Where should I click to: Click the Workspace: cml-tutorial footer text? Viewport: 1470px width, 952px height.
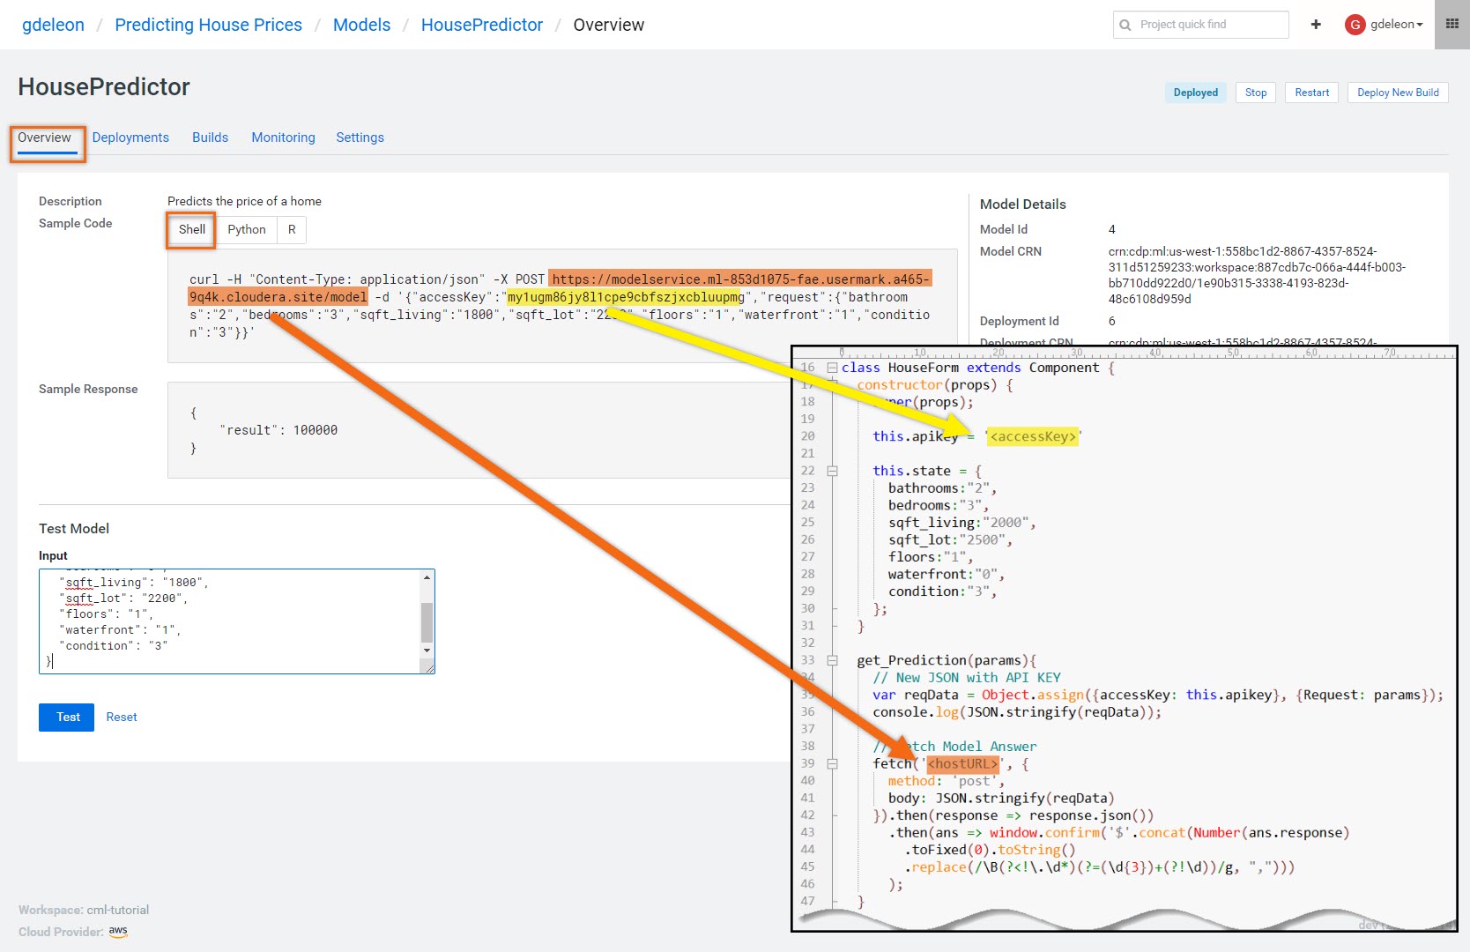[x=84, y=910]
